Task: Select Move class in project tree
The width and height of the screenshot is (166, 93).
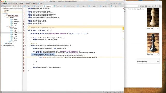Action: (15, 23)
